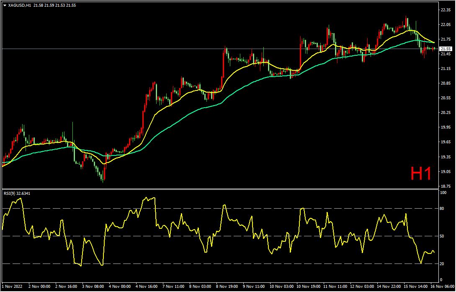Click the triangle arrow beside XAGUSD,H1

(5, 5)
